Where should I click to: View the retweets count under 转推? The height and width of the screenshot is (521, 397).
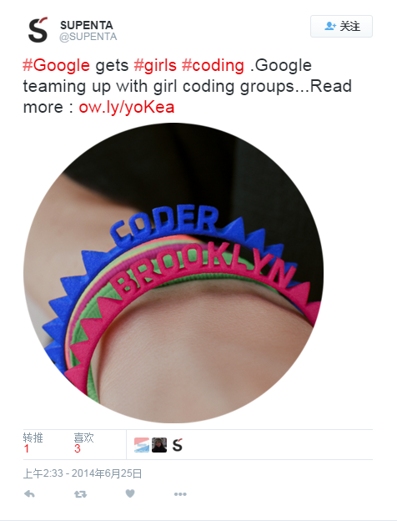(27, 448)
